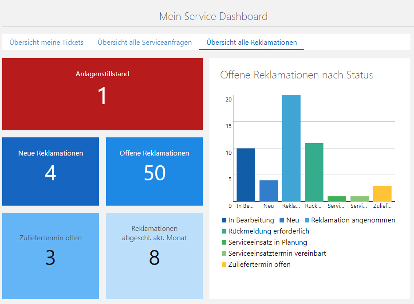Open Reklamationen abgeschl. akt. Monat tile

pos(154,256)
